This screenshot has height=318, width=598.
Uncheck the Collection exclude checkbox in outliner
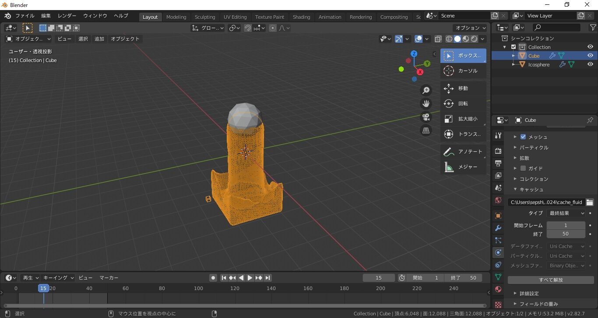click(x=514, y=47)
